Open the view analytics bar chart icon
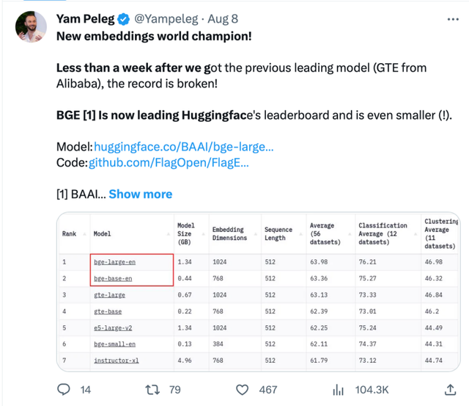Screen dimensions: 469x406 339,389
